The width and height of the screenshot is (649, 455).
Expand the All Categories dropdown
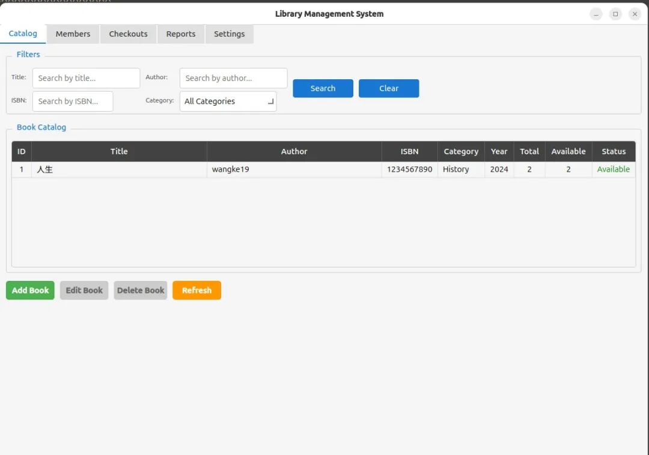[x=228, y=101]
